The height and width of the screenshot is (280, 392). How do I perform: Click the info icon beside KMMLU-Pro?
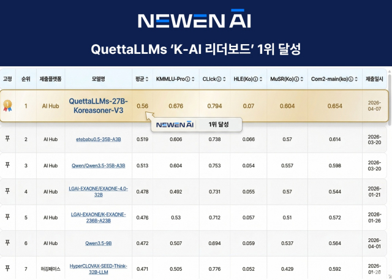pos(187,79)
